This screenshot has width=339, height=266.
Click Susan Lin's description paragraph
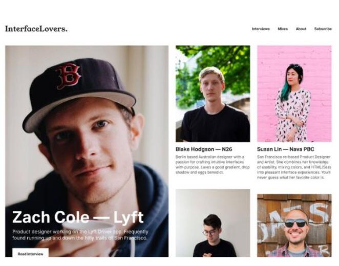(x=294, y=167)
